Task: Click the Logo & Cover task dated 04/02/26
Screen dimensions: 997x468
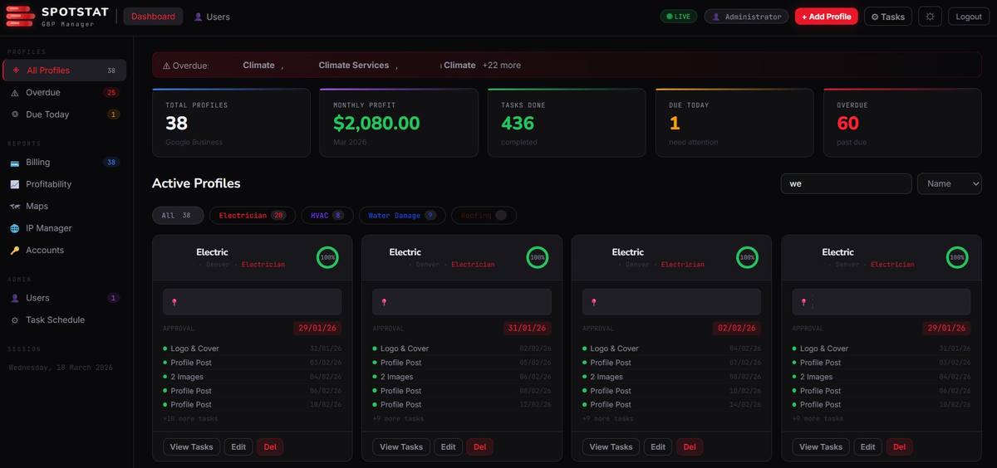Action: 671,349
